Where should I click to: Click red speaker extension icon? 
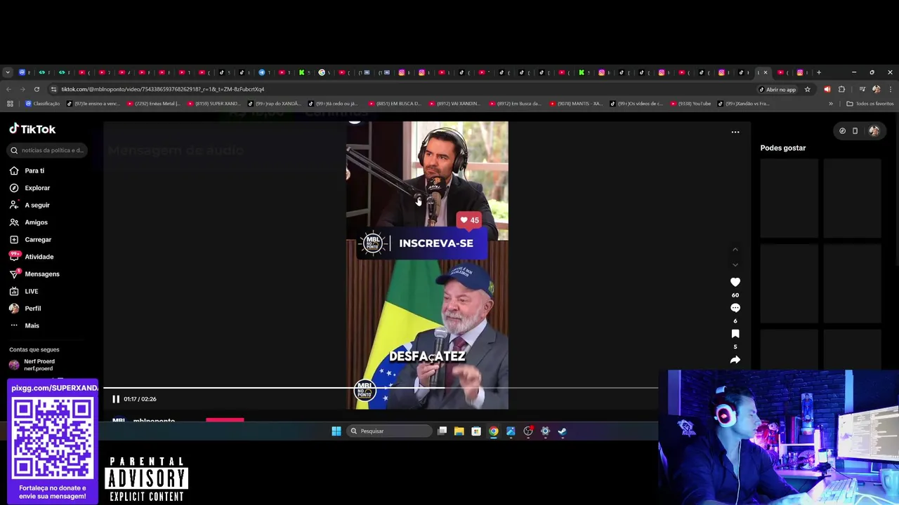[x=827, y=90]
